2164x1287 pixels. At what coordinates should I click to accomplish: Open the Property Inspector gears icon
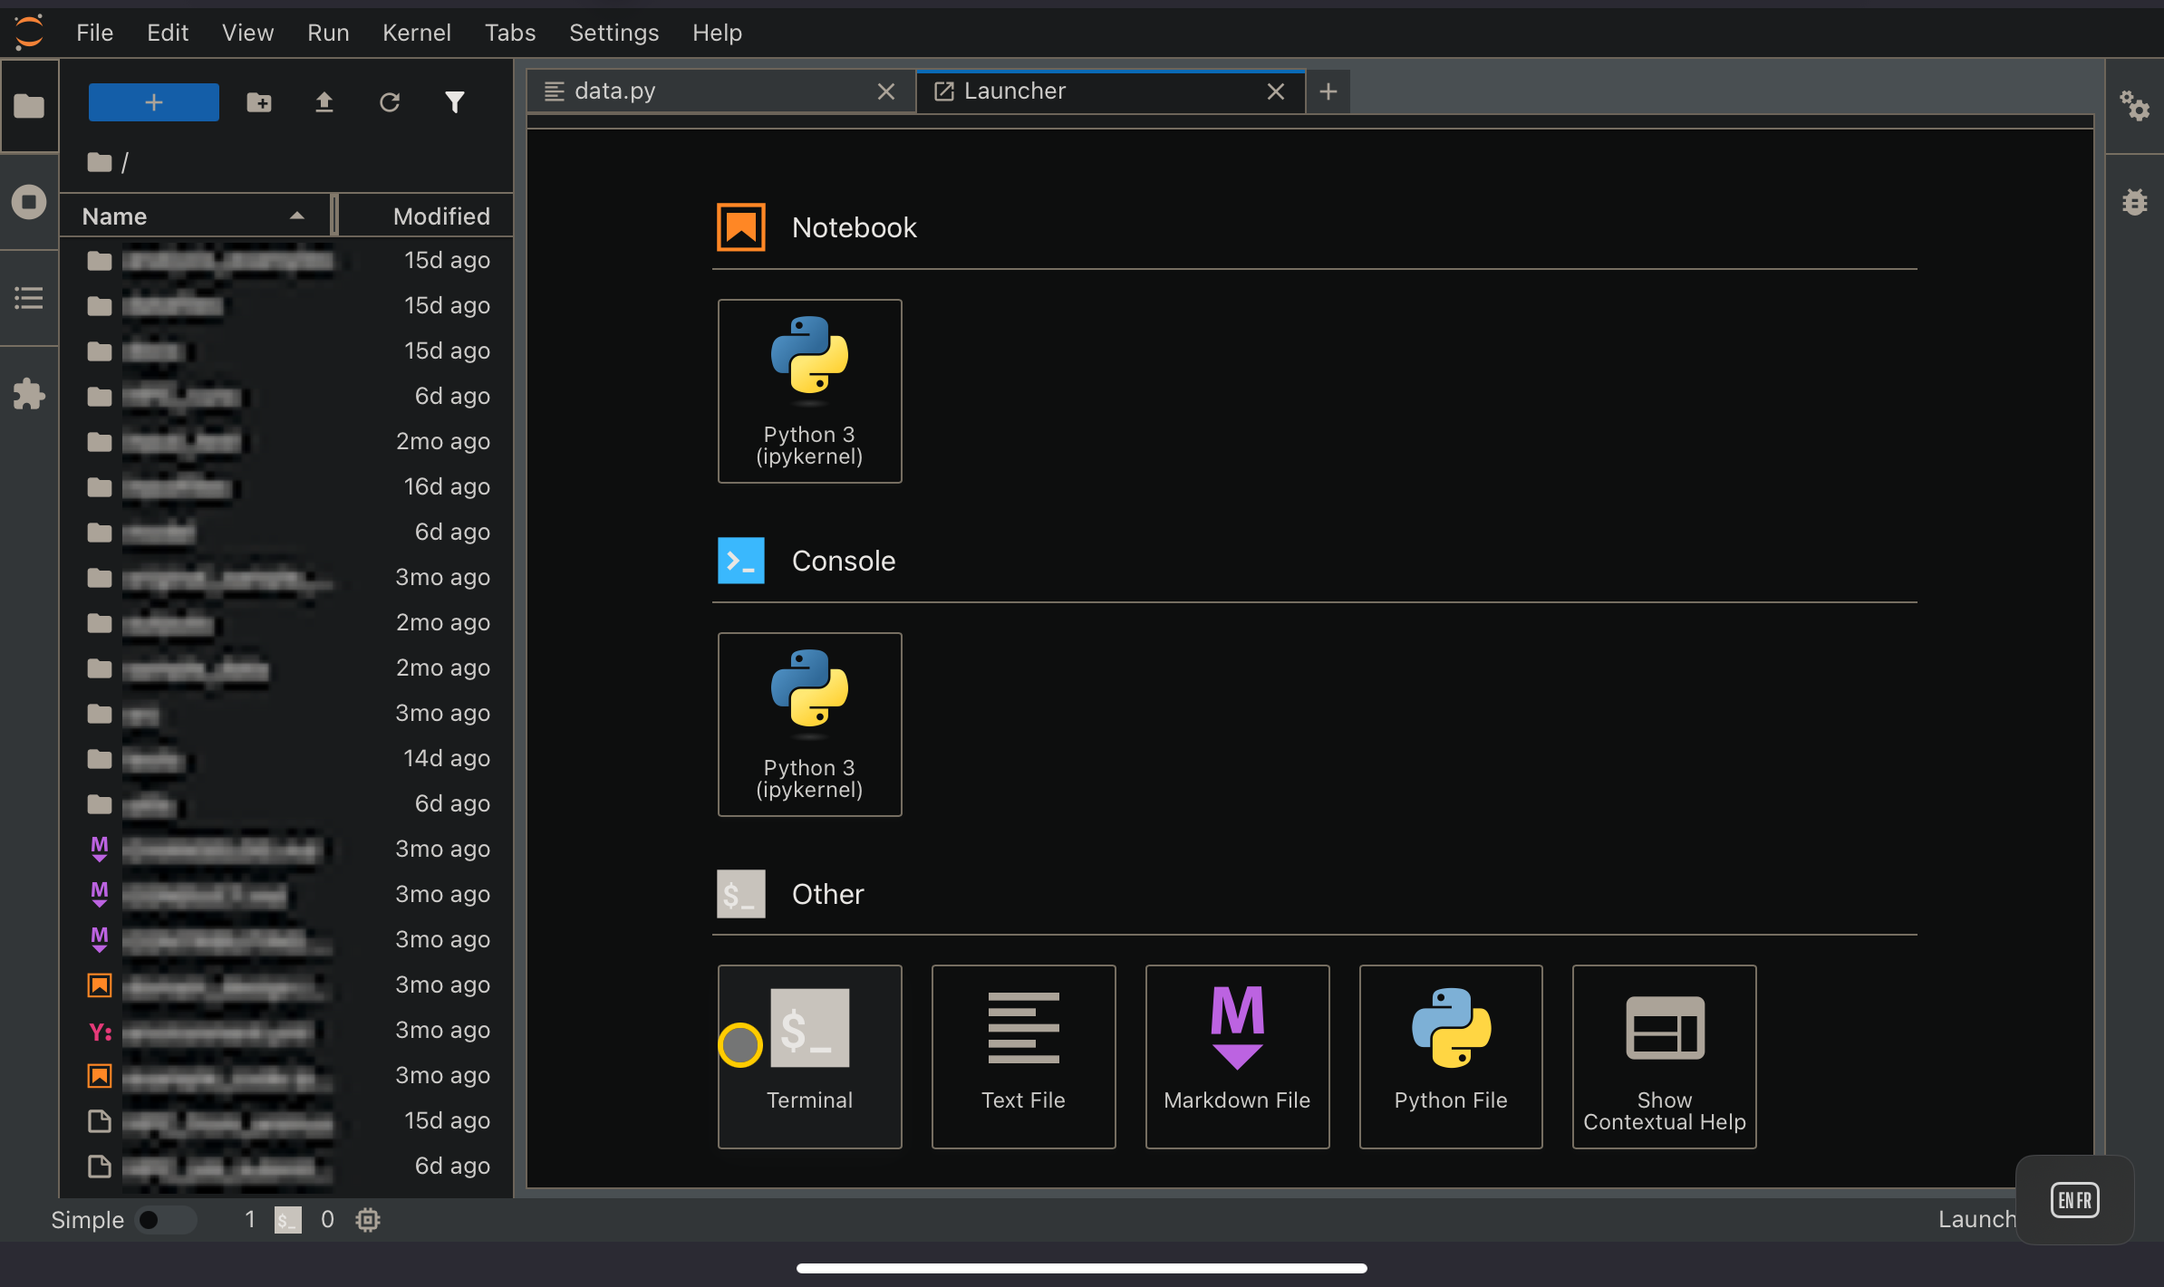pos(2135,106)
